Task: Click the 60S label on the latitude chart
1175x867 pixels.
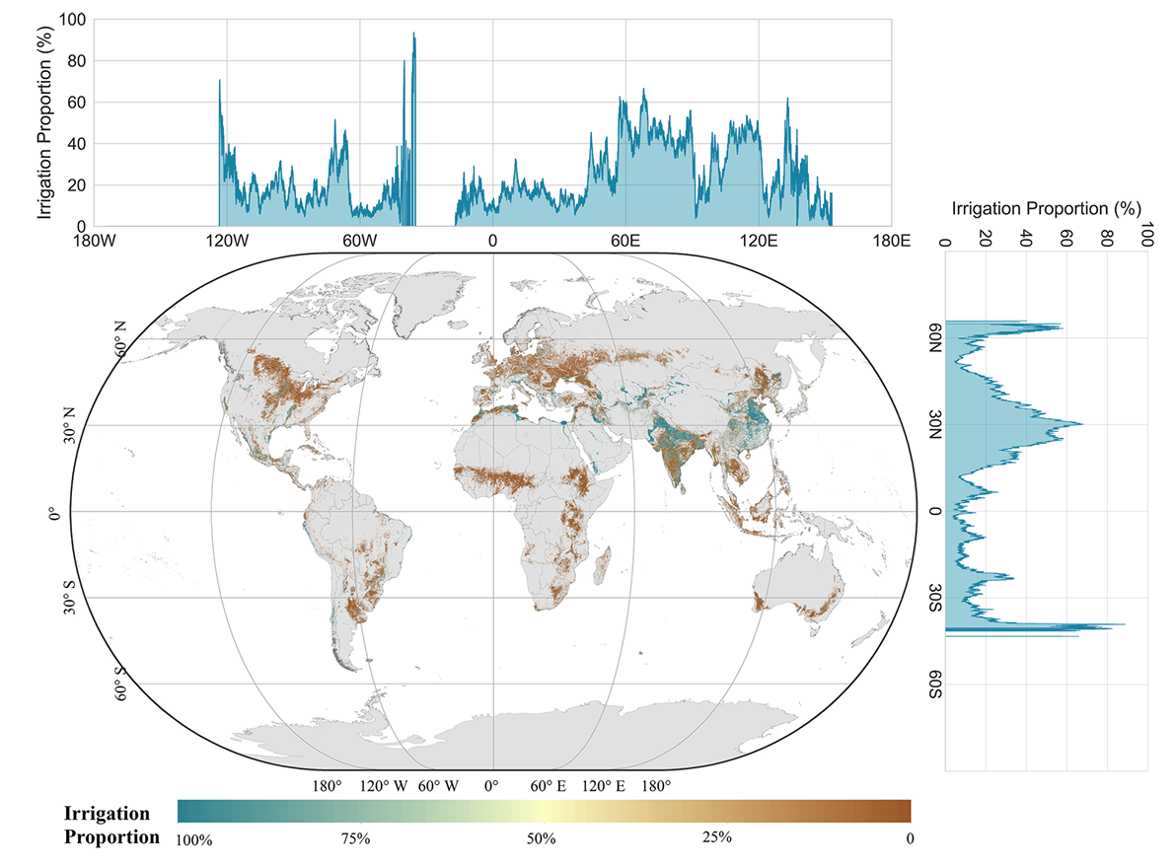Action: click(x=932, y=685)
